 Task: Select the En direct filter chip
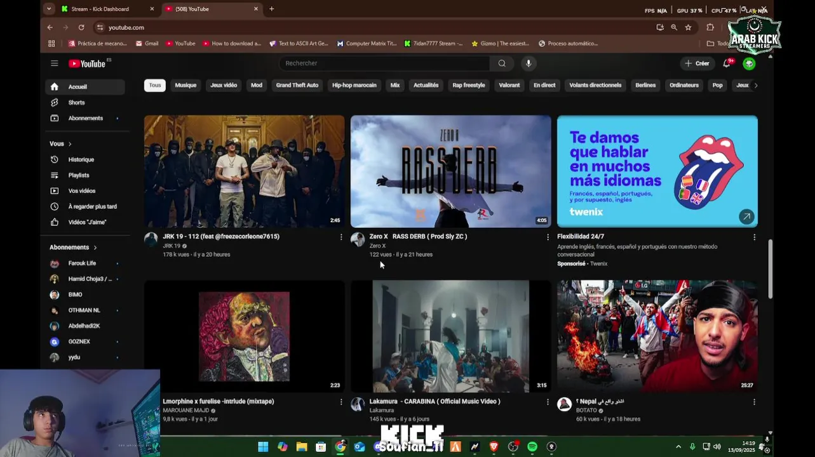(544, 85)
